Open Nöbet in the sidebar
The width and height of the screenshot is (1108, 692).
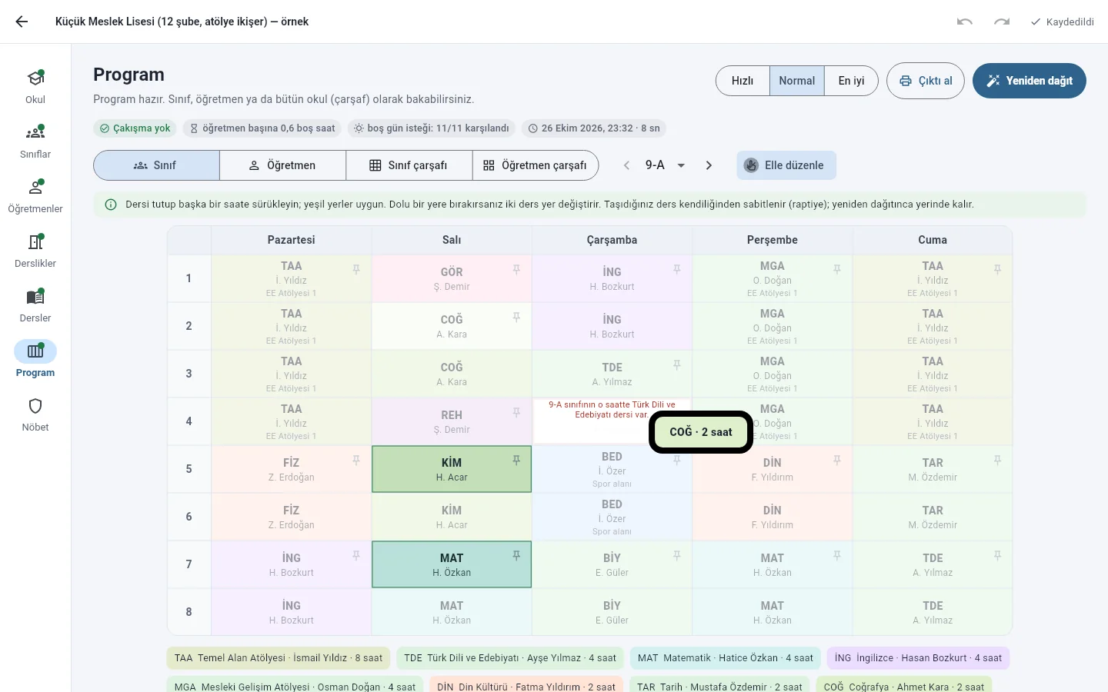[x=35, y=414]
